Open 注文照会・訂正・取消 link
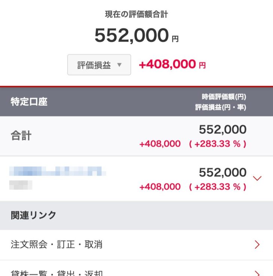The image size is (273, 276). tap(56, 245)
